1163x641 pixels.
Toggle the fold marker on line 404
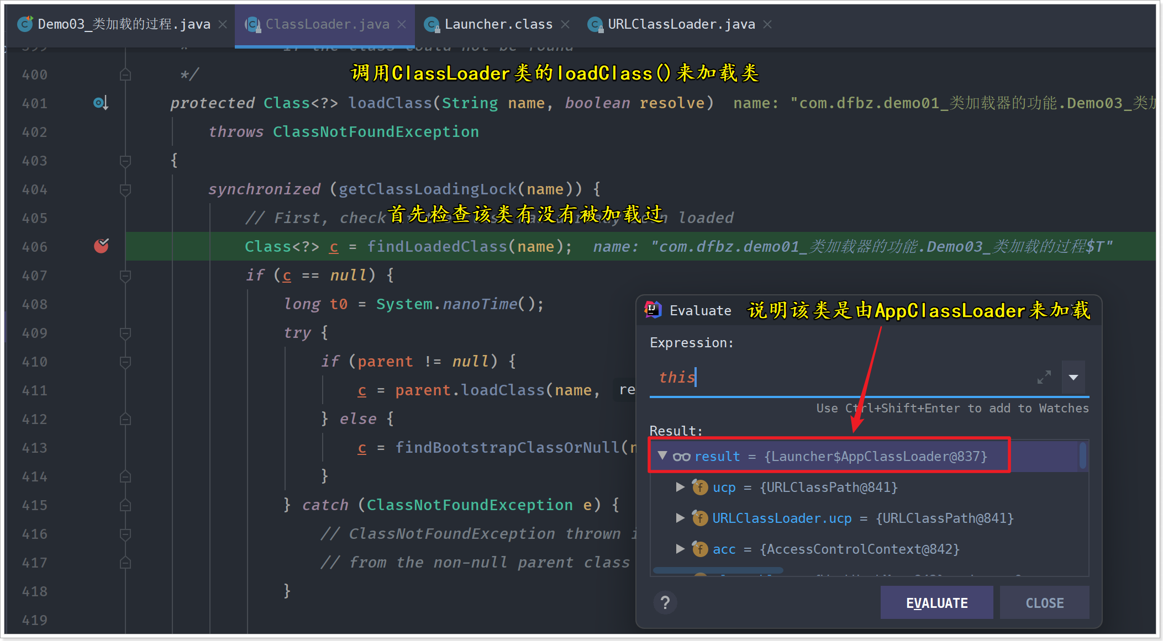(x=125, y=189)
